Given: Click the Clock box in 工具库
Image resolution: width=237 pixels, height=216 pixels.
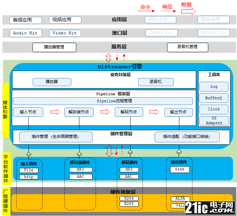Looking at the screenshot, I should coord(214,109).
